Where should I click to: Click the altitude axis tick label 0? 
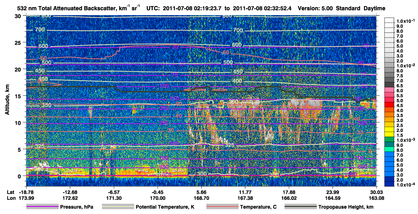pyautogui.click(x=20, y=176)
